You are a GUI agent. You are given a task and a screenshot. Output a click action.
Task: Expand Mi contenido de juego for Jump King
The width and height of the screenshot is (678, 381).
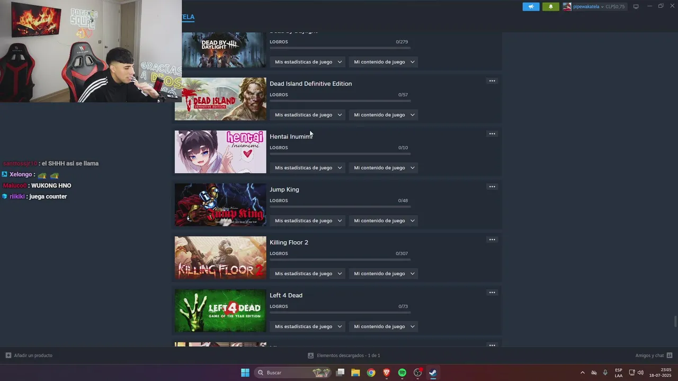(383, 221)
